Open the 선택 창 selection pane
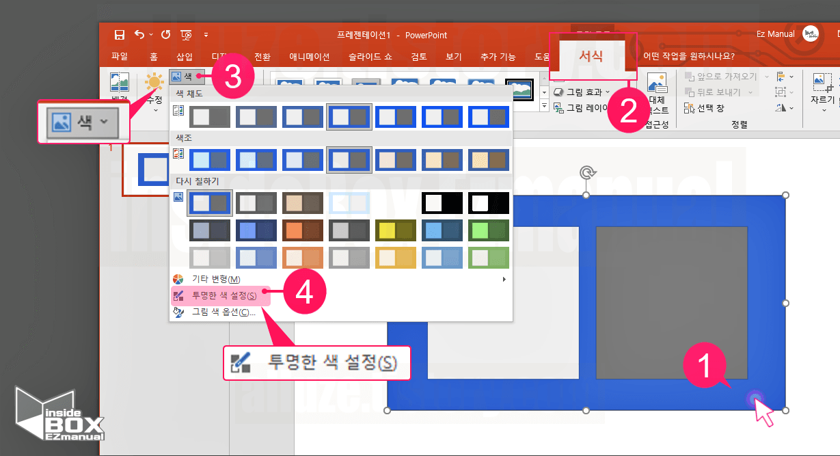The height and width of the screenshot is (456, 840). coord(704,108)
